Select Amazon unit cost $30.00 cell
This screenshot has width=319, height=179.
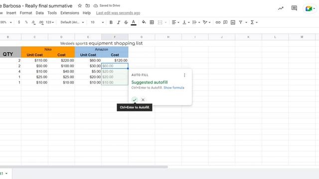tap(88, 66)
